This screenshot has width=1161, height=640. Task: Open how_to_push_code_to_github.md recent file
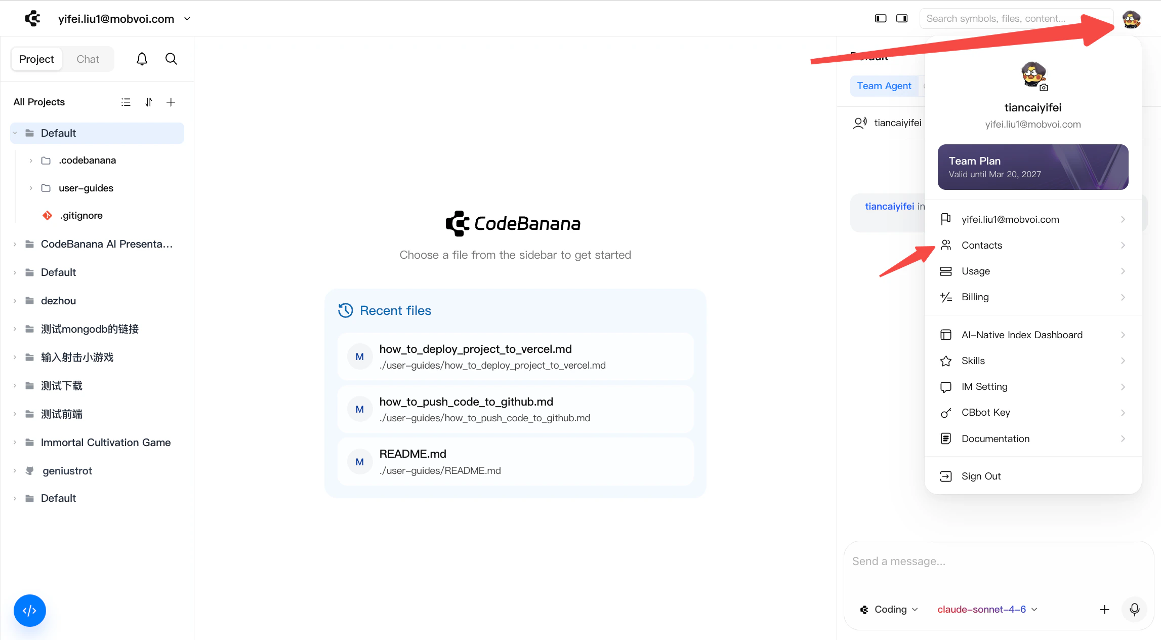tap(515, 410)
